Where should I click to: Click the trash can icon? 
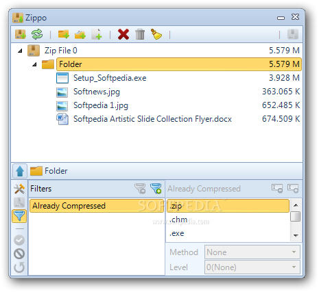pyautogui.click(x=140, y=34)
